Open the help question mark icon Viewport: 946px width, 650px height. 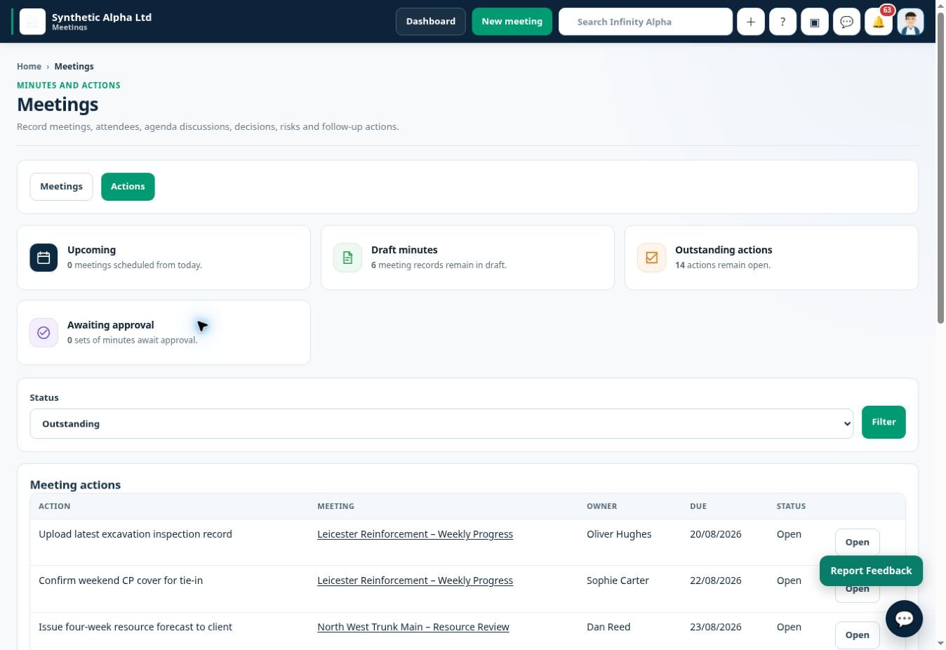[782, 22]
